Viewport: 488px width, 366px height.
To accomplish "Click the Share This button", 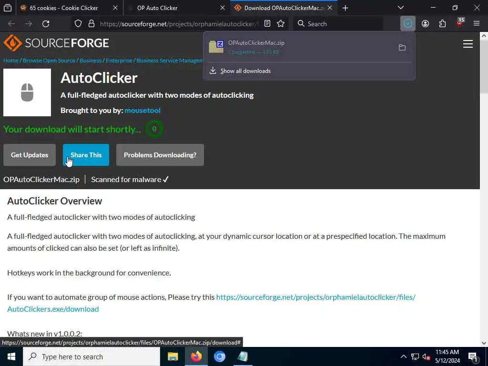I will tap(86, 155).
